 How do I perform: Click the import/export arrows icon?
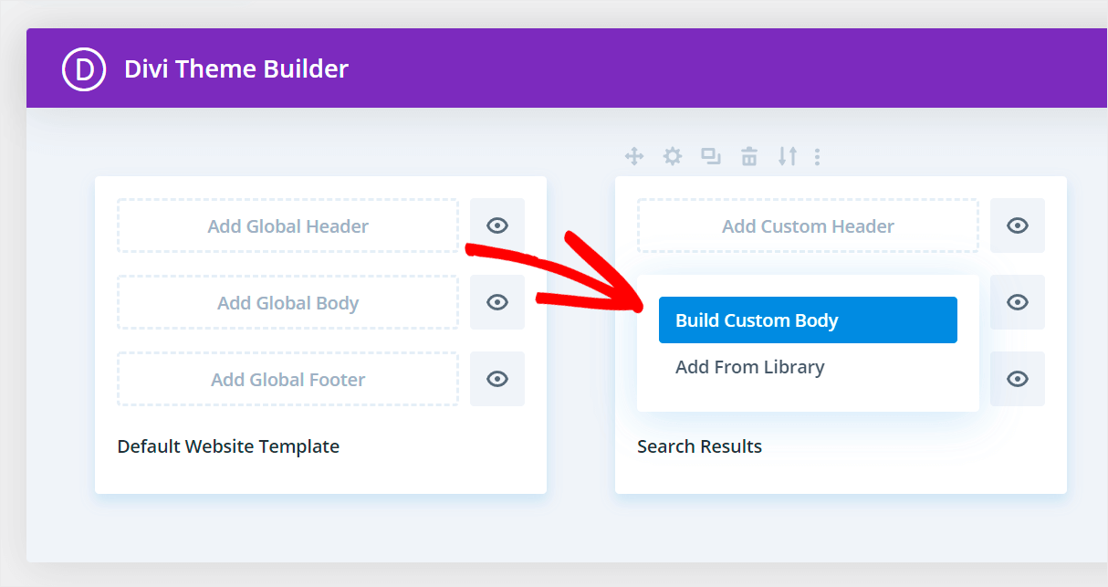[787, 156]
